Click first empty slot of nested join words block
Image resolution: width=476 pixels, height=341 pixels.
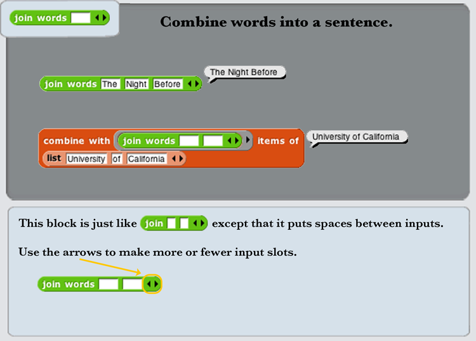tap(189, 141)
